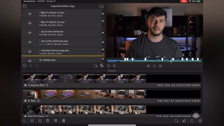Create a new project with plus icon
The image size is (224, 126).
point(32,120)
